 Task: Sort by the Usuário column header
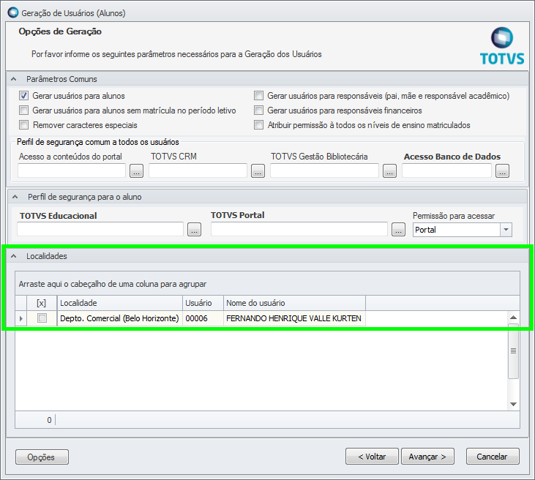click(x=203, y=303)
